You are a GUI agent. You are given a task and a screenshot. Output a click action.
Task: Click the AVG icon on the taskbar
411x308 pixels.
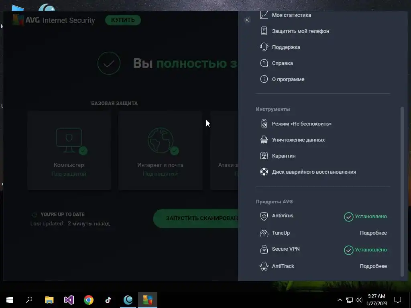pyautogui.click(x=148, y=300)
